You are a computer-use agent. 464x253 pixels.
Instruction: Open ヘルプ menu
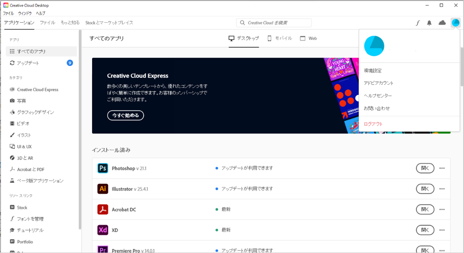[x=40, y=13]
